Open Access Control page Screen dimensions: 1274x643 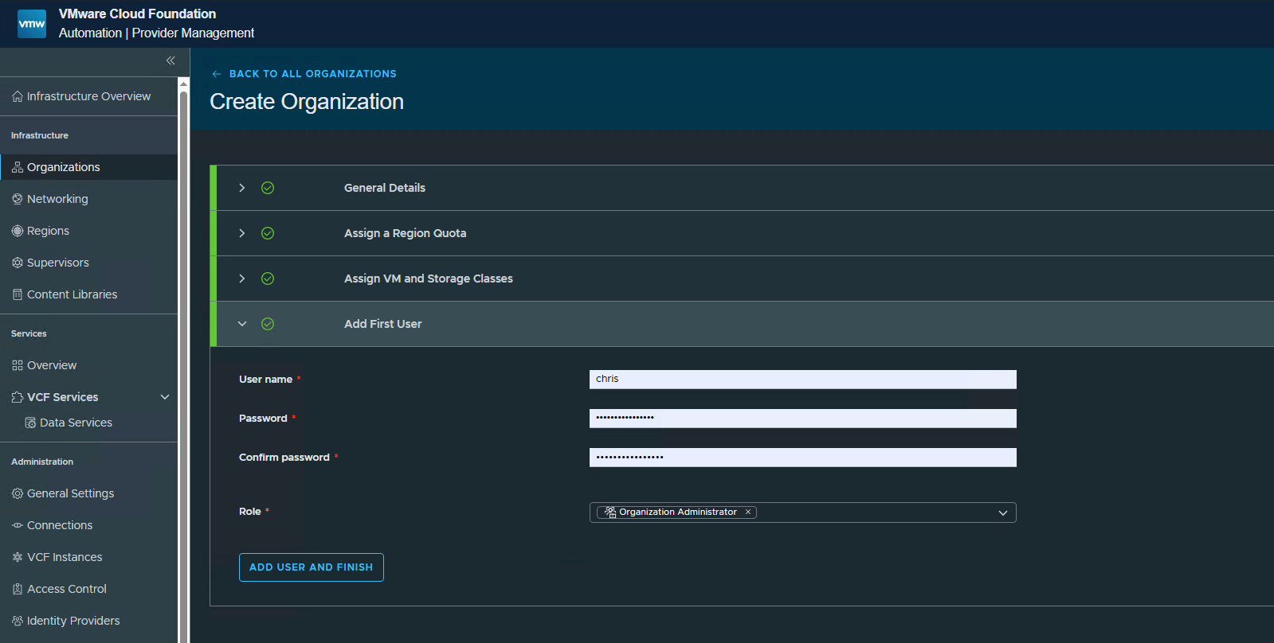(x=88, y=589)
